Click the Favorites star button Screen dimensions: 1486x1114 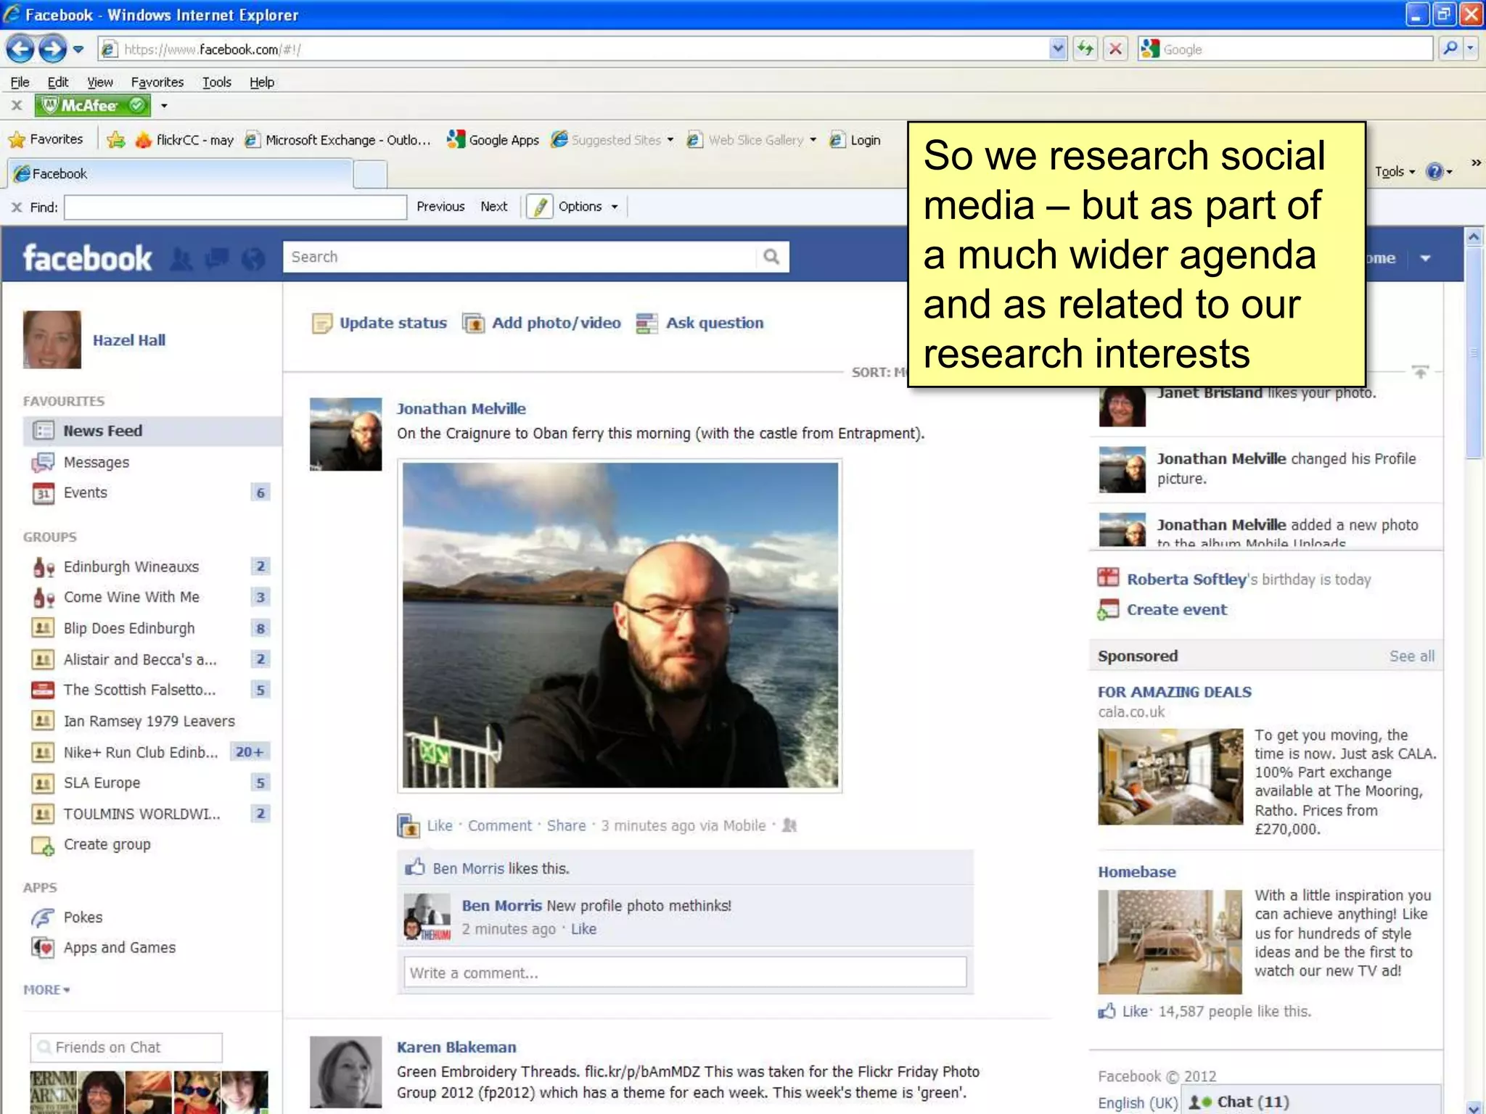pyautogui.click(x=46, y=139)
